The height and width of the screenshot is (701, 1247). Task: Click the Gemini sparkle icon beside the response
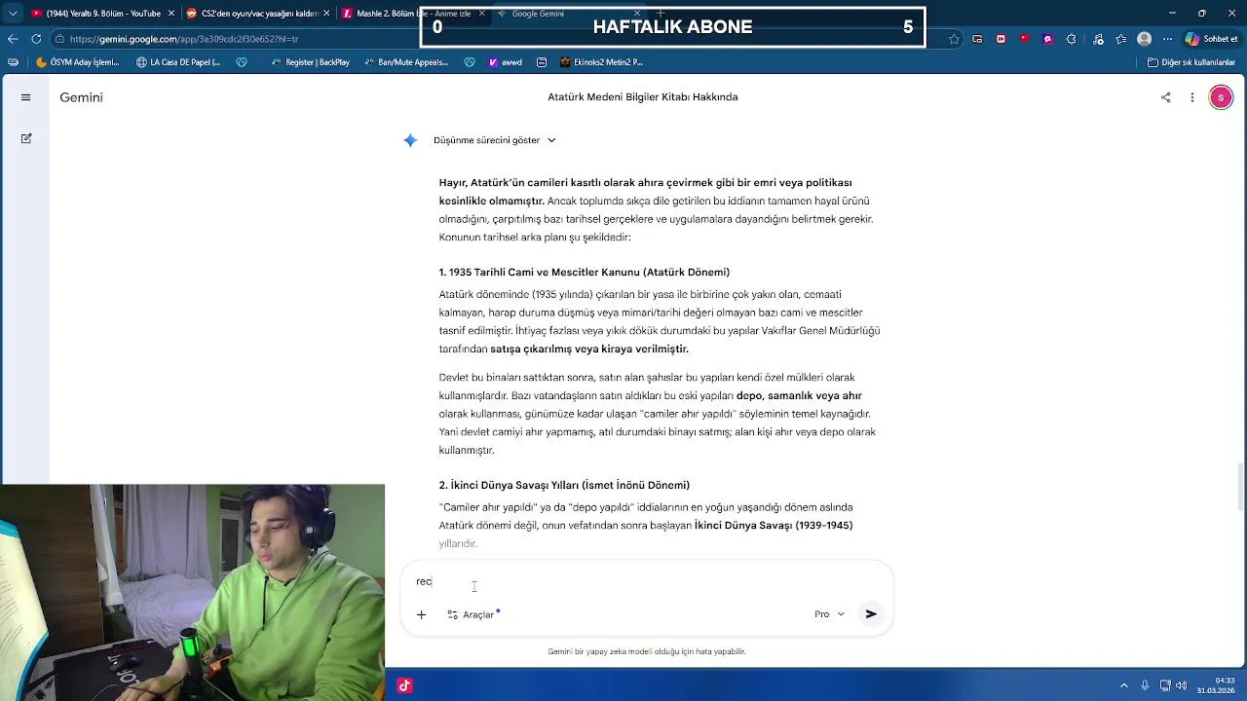(410, 140)
